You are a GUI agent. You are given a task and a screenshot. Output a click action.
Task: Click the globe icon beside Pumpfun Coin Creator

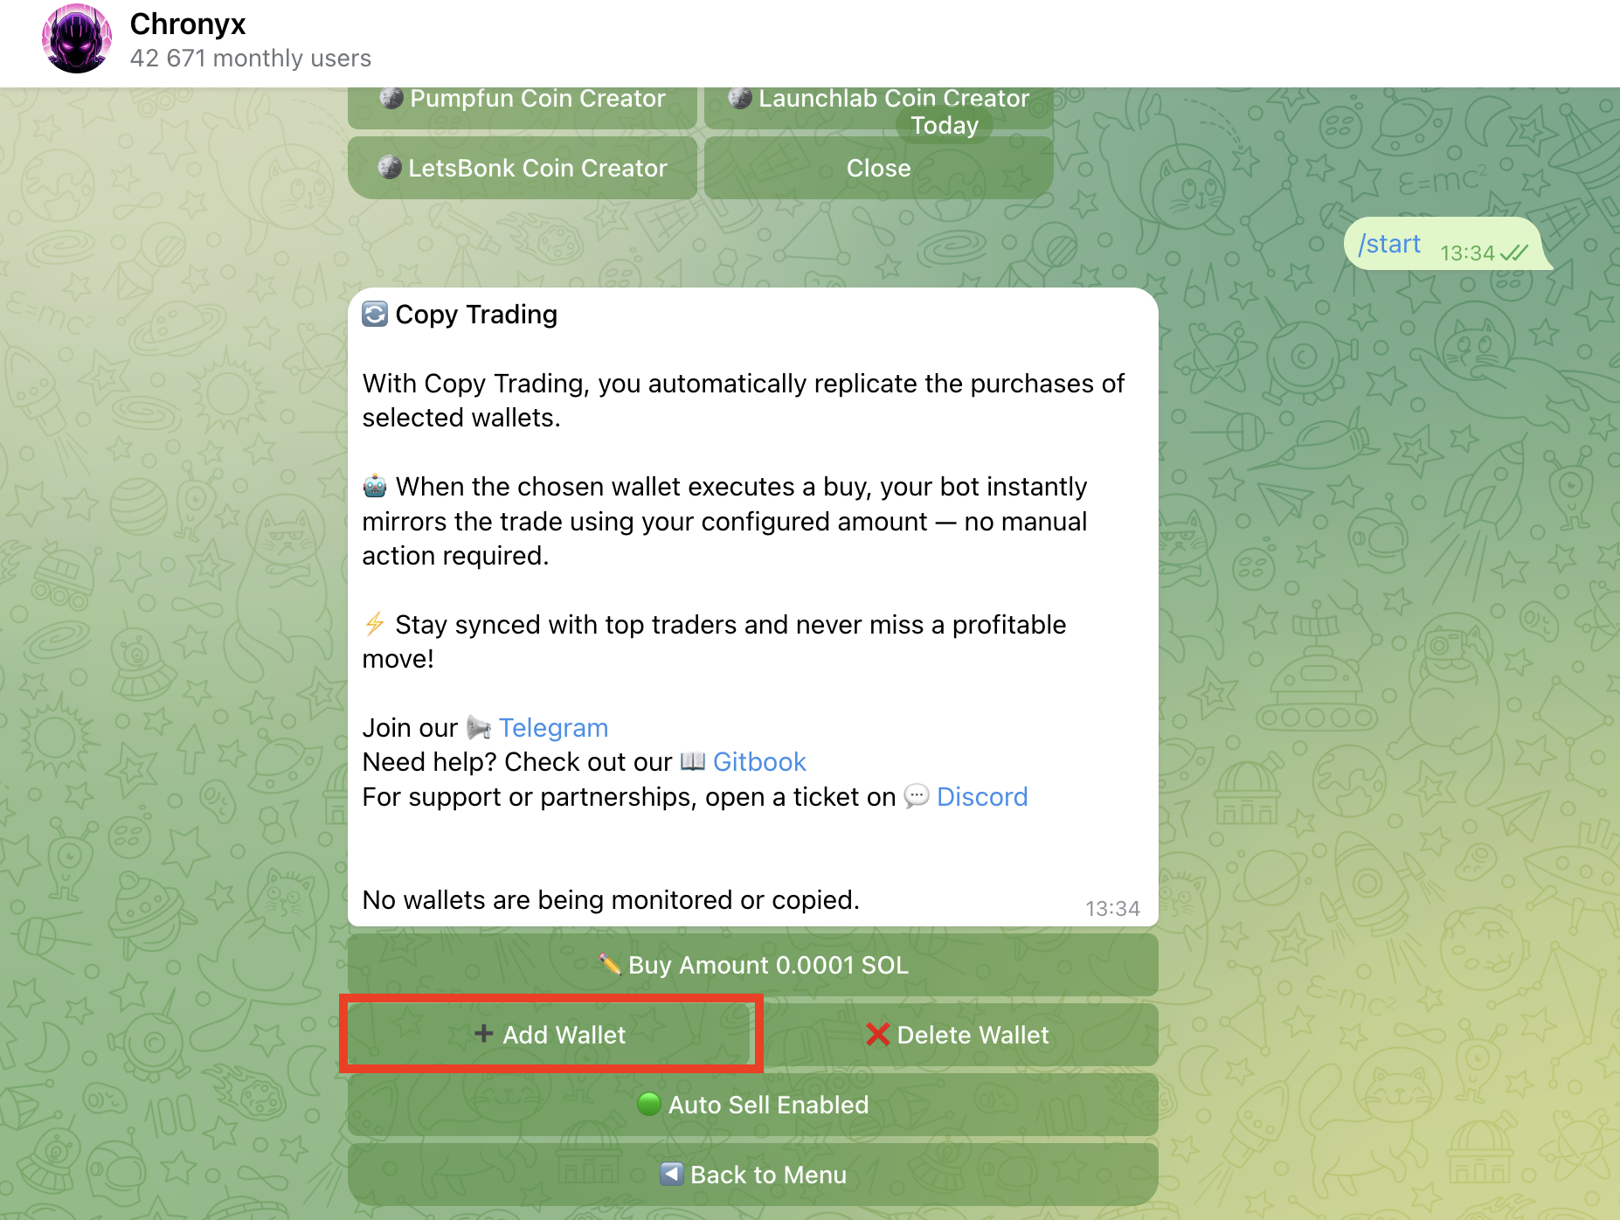(391, 98)
